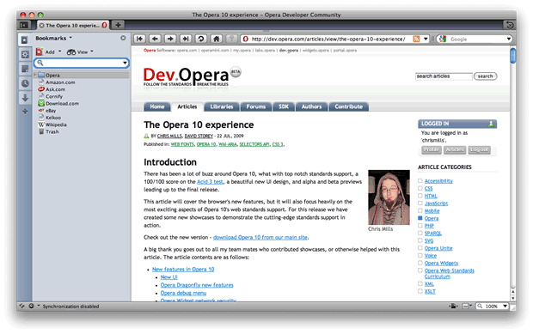Screen dimensions: 533x334
Task: Open the closed tabs trash icon
Action: [x=509, y=25]
